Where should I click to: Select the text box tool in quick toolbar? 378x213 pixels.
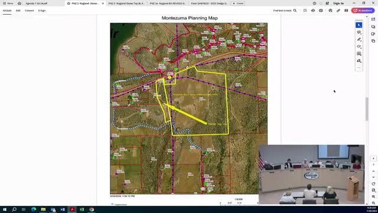pos(359,54)
